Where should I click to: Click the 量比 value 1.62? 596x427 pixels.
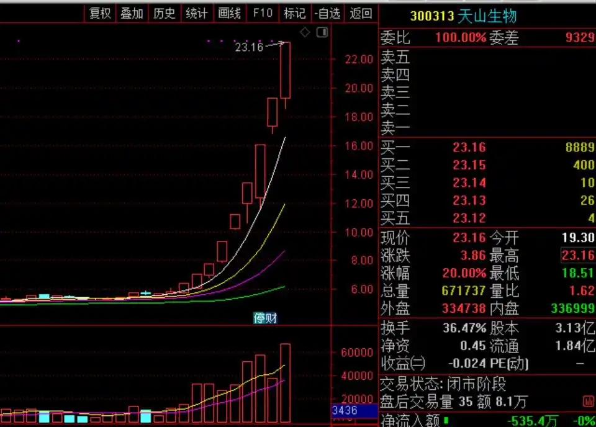tap(582, 291)
